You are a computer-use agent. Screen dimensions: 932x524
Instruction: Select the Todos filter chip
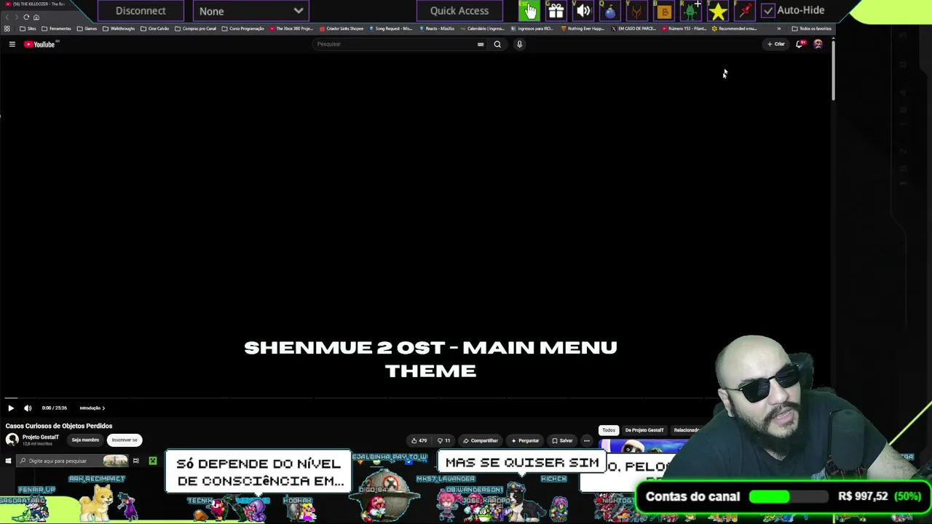pos(609,430)
